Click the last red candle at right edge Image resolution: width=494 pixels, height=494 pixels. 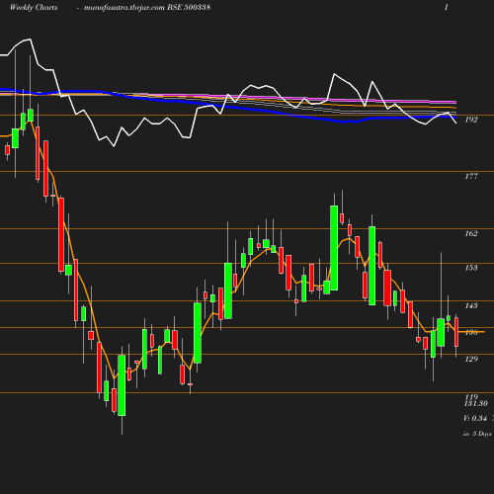tap(456, 332)
